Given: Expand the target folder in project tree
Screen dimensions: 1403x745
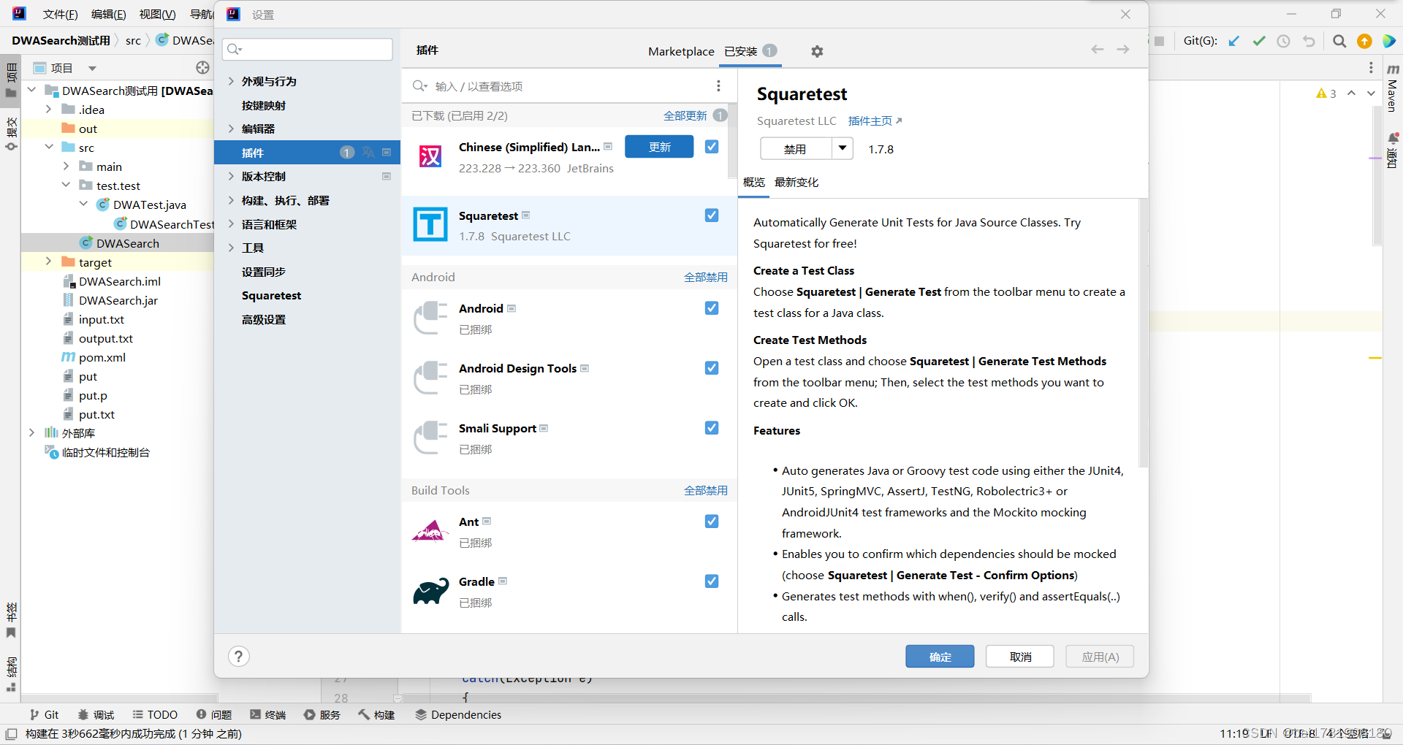Looking at the screenshot, I should point(48,261).
